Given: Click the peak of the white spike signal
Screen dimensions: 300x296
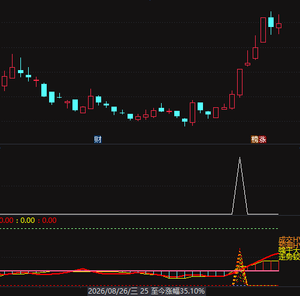Looking at the screenshot, I should pos(240,158).
